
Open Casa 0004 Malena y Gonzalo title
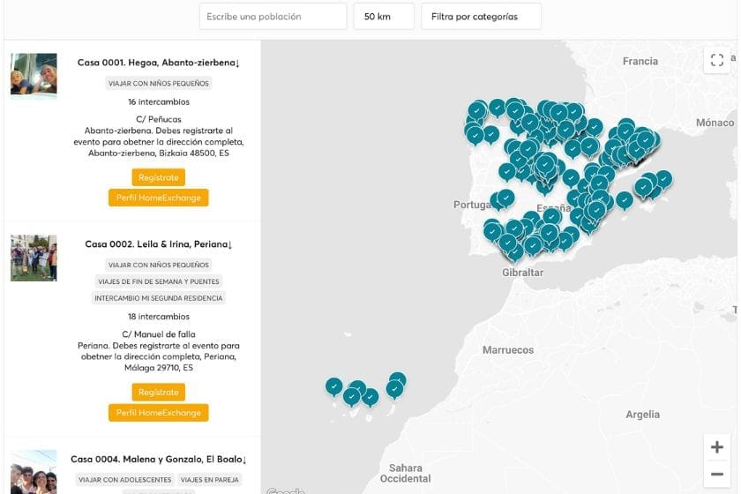[x=158, y=459]
